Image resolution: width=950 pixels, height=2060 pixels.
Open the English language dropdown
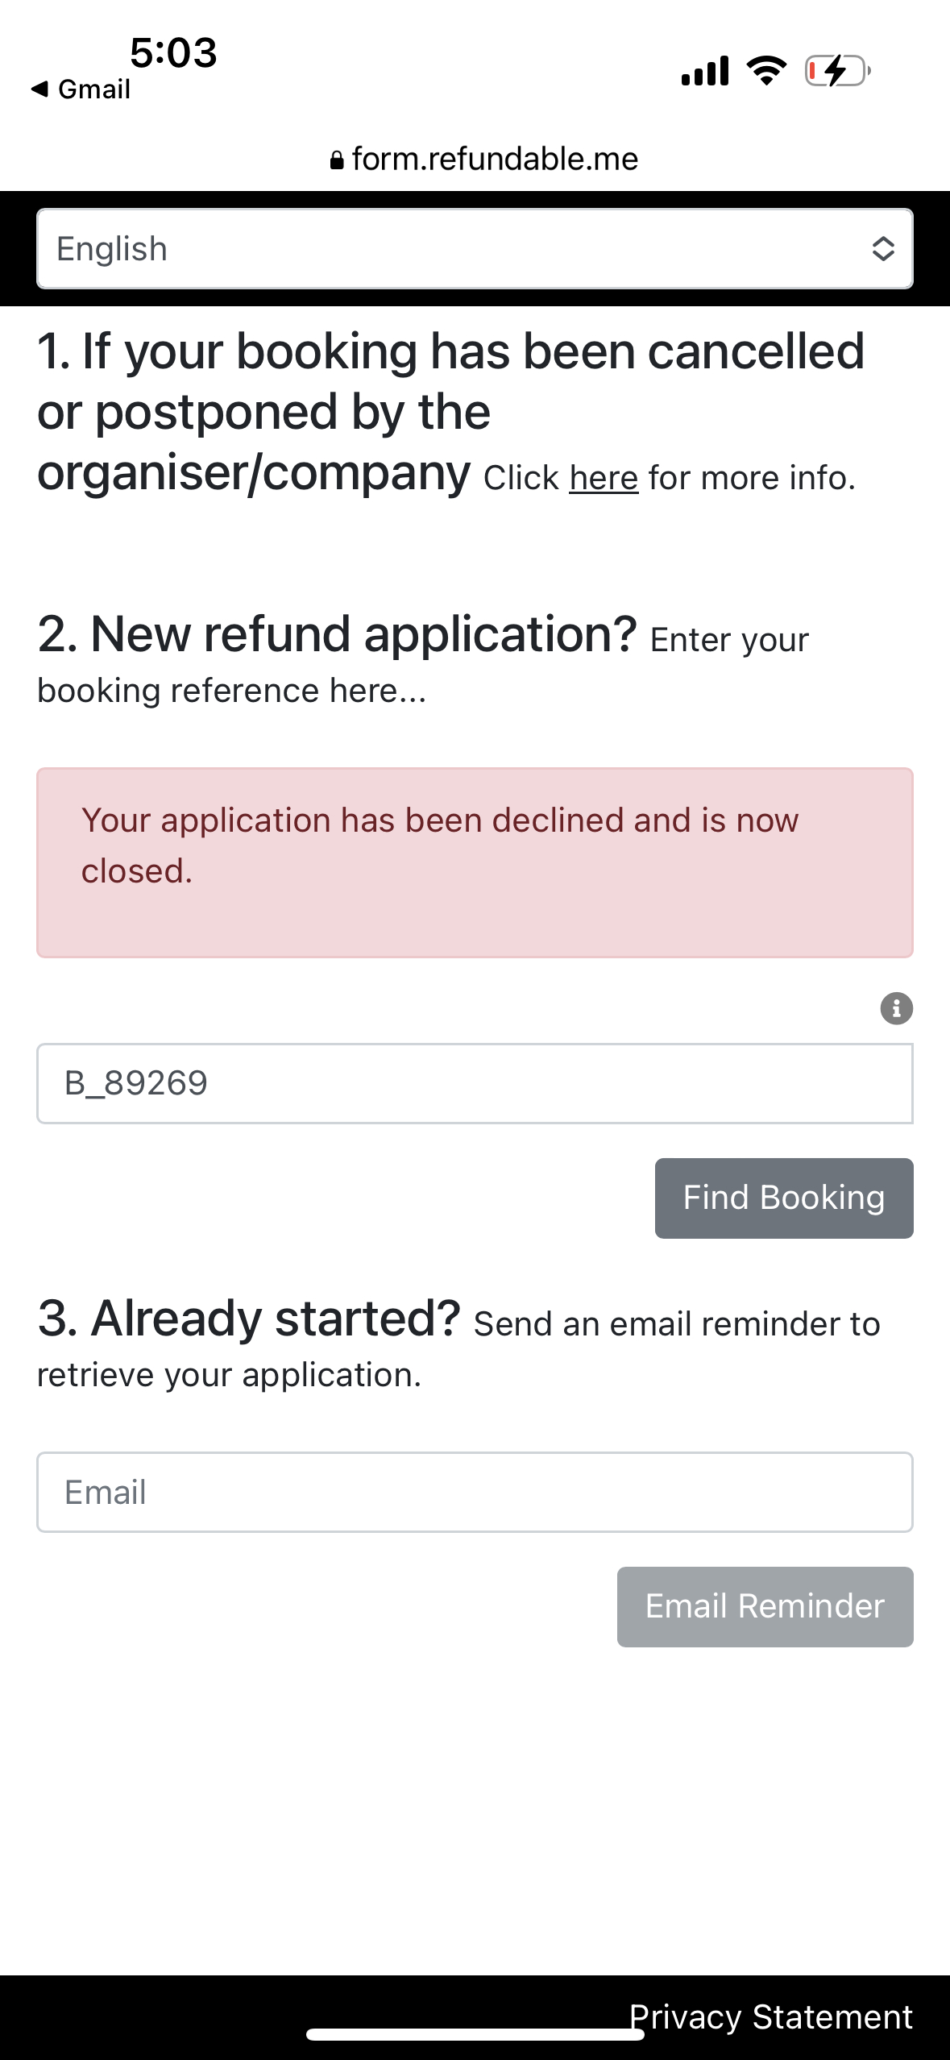[x=475, y=249]
